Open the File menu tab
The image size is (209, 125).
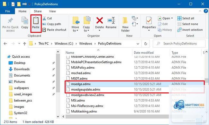(x=7, y=11)
